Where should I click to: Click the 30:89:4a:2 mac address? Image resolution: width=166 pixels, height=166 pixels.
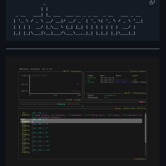click(x=107, y=82)
